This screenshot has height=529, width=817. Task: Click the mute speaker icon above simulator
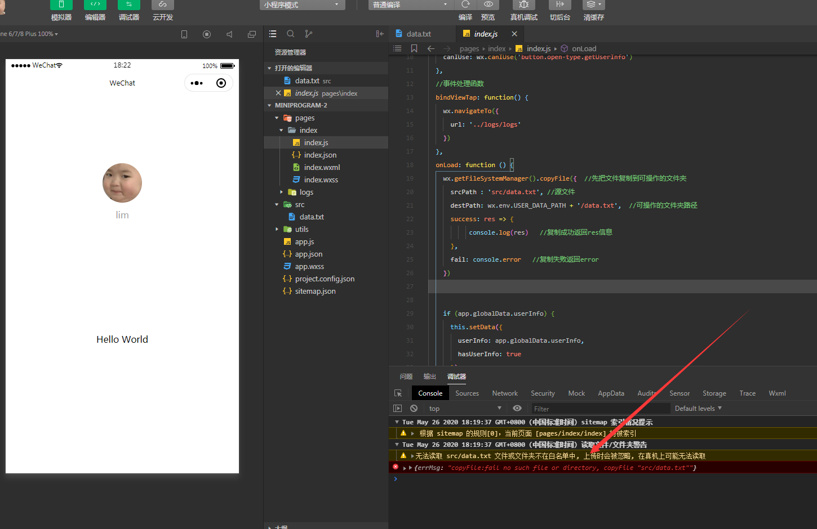(x=229, y=34)
